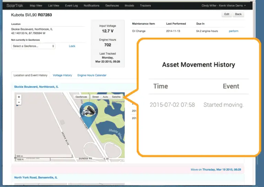
Task: Click the perform link for Oil Change
Action: (x=233, y=31)
